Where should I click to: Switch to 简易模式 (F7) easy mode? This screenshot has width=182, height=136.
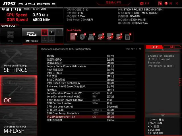(113, 3)
